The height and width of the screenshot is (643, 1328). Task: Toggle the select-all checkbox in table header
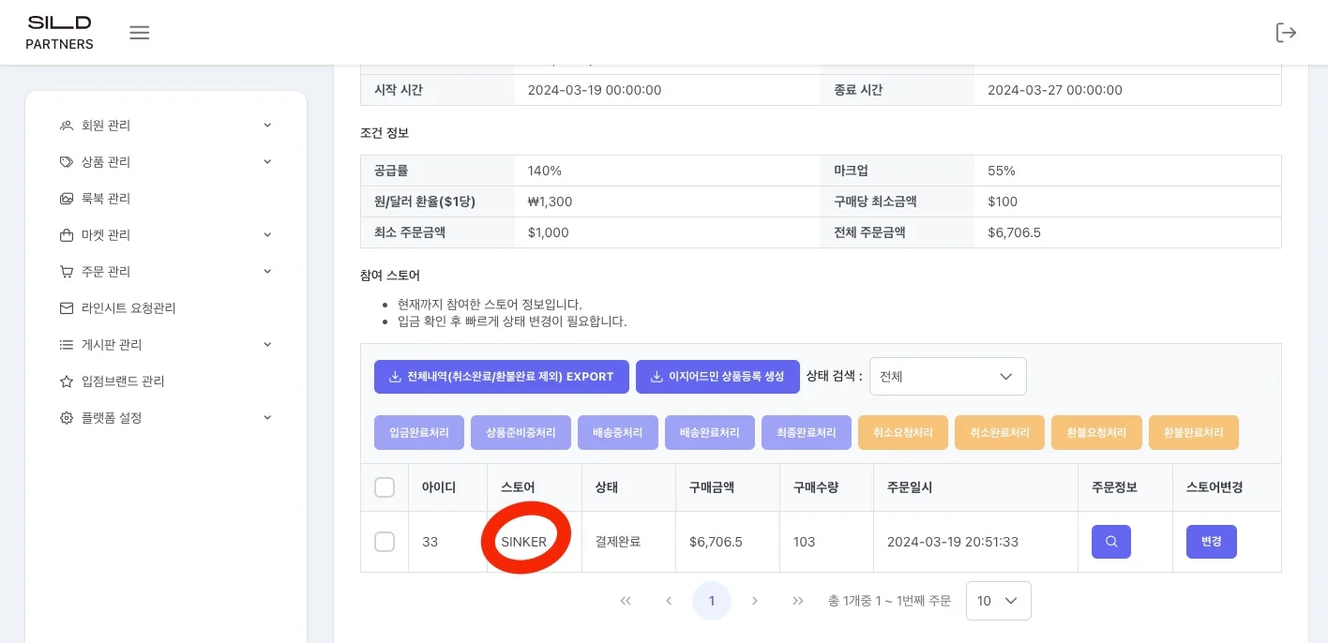point(385,487)
